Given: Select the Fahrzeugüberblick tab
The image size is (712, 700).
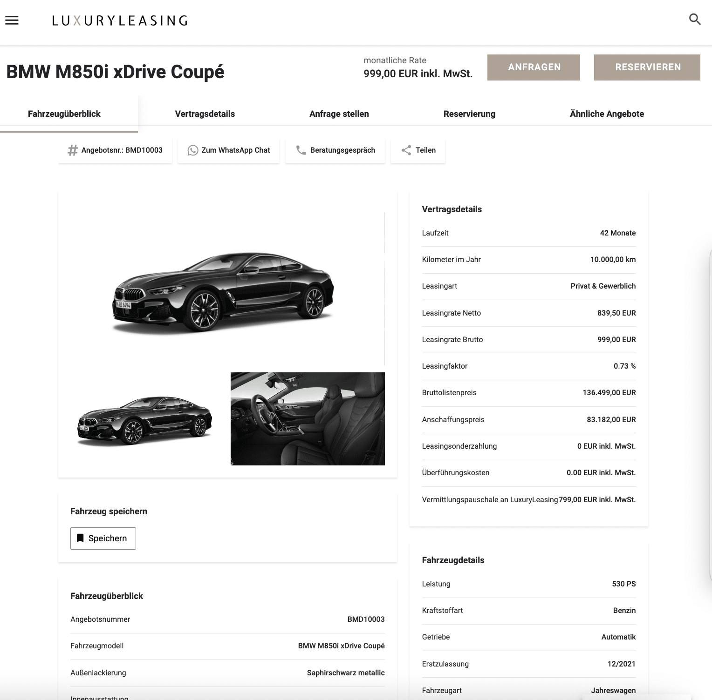Looking at the screenshot, I should (64, 114).
